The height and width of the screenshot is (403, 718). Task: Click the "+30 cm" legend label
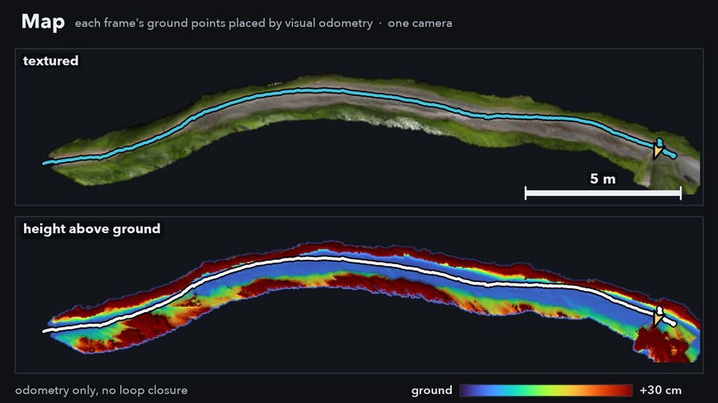pos(660,391)
